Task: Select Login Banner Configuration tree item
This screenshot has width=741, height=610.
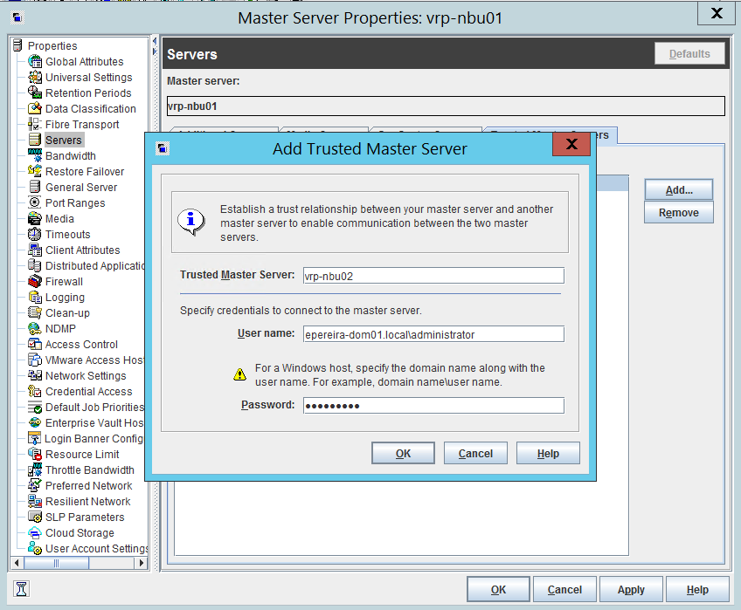Action: coord(86,439)
